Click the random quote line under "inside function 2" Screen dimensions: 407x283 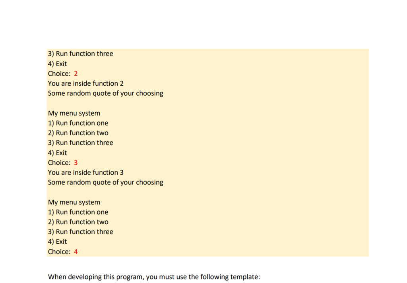coord(106,94)
